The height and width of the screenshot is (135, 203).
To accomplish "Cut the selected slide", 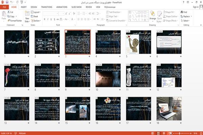I will pos(10,12).
